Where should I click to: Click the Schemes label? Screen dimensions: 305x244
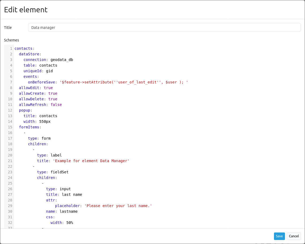(12, 40)
